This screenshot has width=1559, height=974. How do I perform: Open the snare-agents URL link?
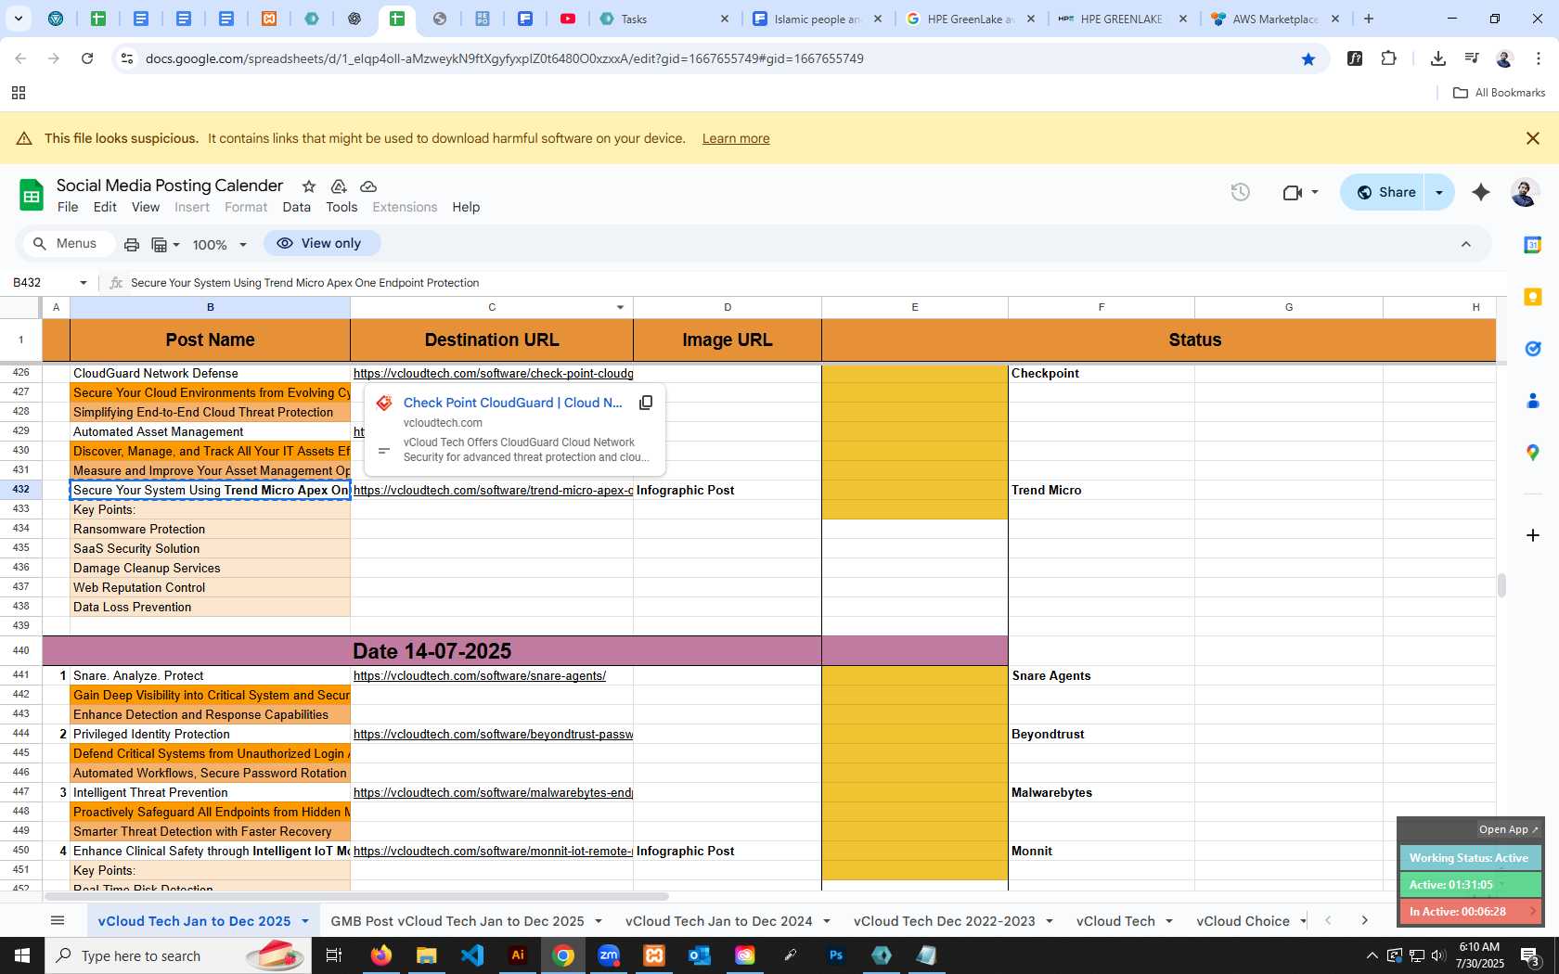[x=480, y=675]
